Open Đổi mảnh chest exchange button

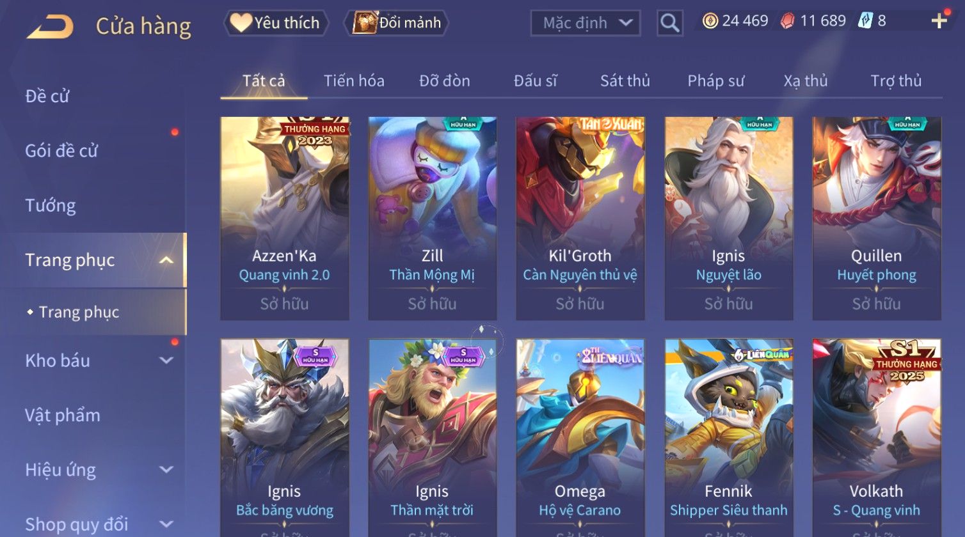(397, 23)
